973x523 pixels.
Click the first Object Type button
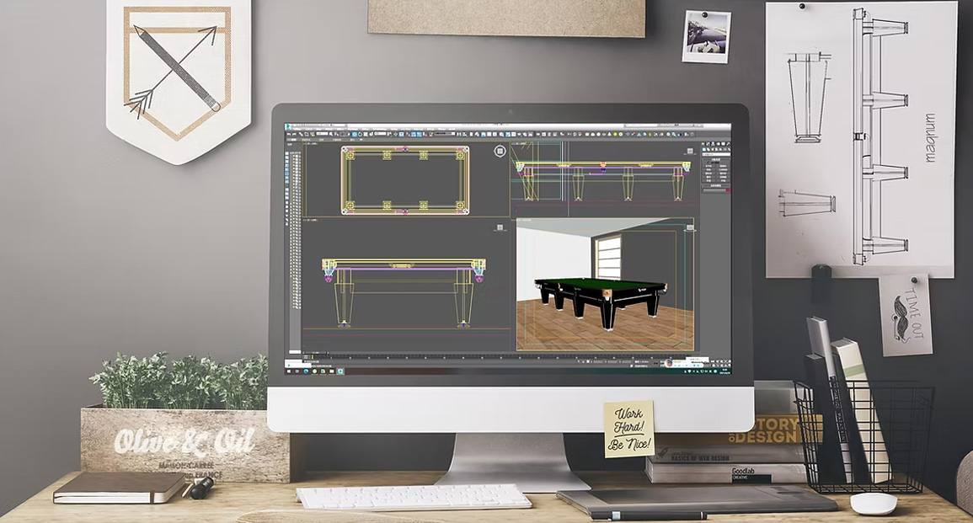point(709,166)
